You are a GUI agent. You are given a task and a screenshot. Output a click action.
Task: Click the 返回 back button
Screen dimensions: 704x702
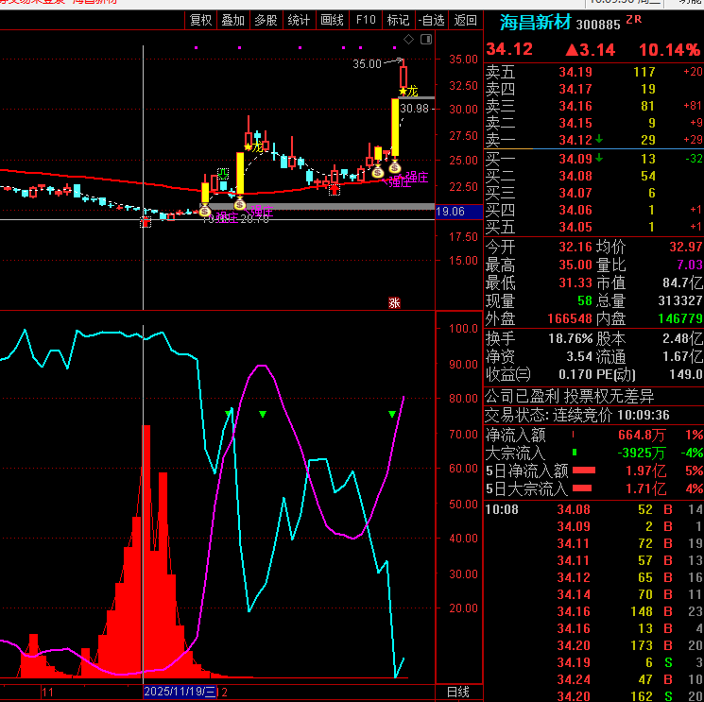click(465, 19)
